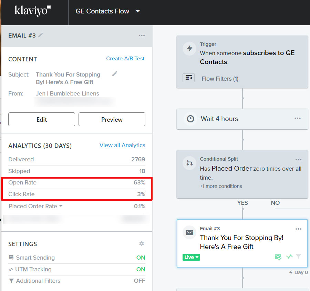
Task: Click the lightning bolt Trigger icon
Action: (x=189, y=49)
